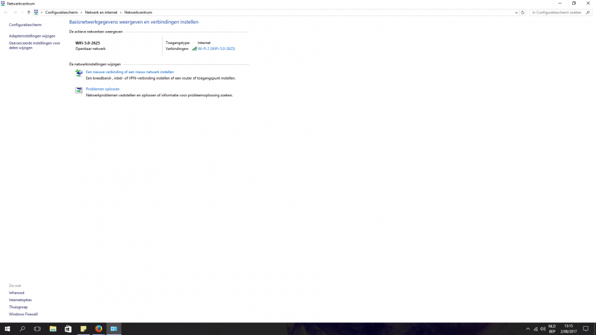Restore down the Netwerkcentrum window
The height and width of the screenshot is (335, 596).
574,4
